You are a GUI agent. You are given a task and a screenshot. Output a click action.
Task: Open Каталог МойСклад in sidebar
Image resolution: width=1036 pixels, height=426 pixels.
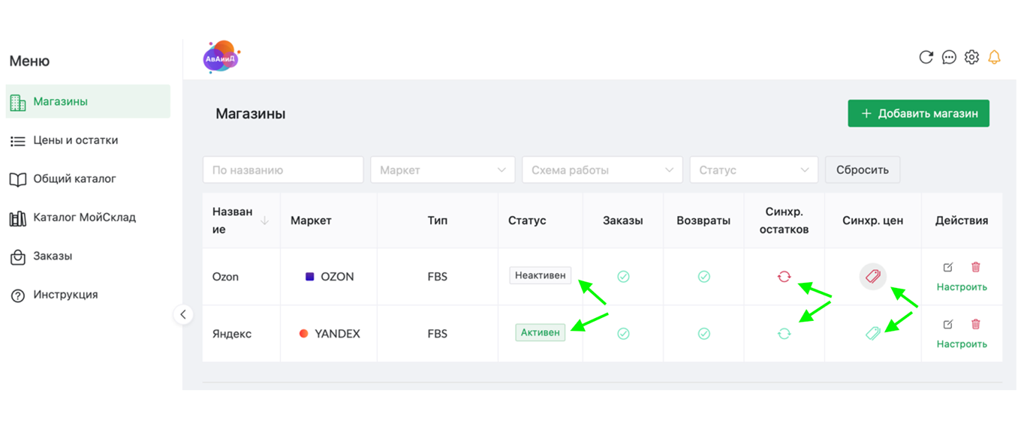click(x=84, y=217)
